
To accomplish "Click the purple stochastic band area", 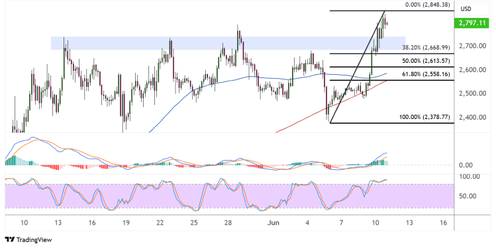I will click(x=229, y=196).
